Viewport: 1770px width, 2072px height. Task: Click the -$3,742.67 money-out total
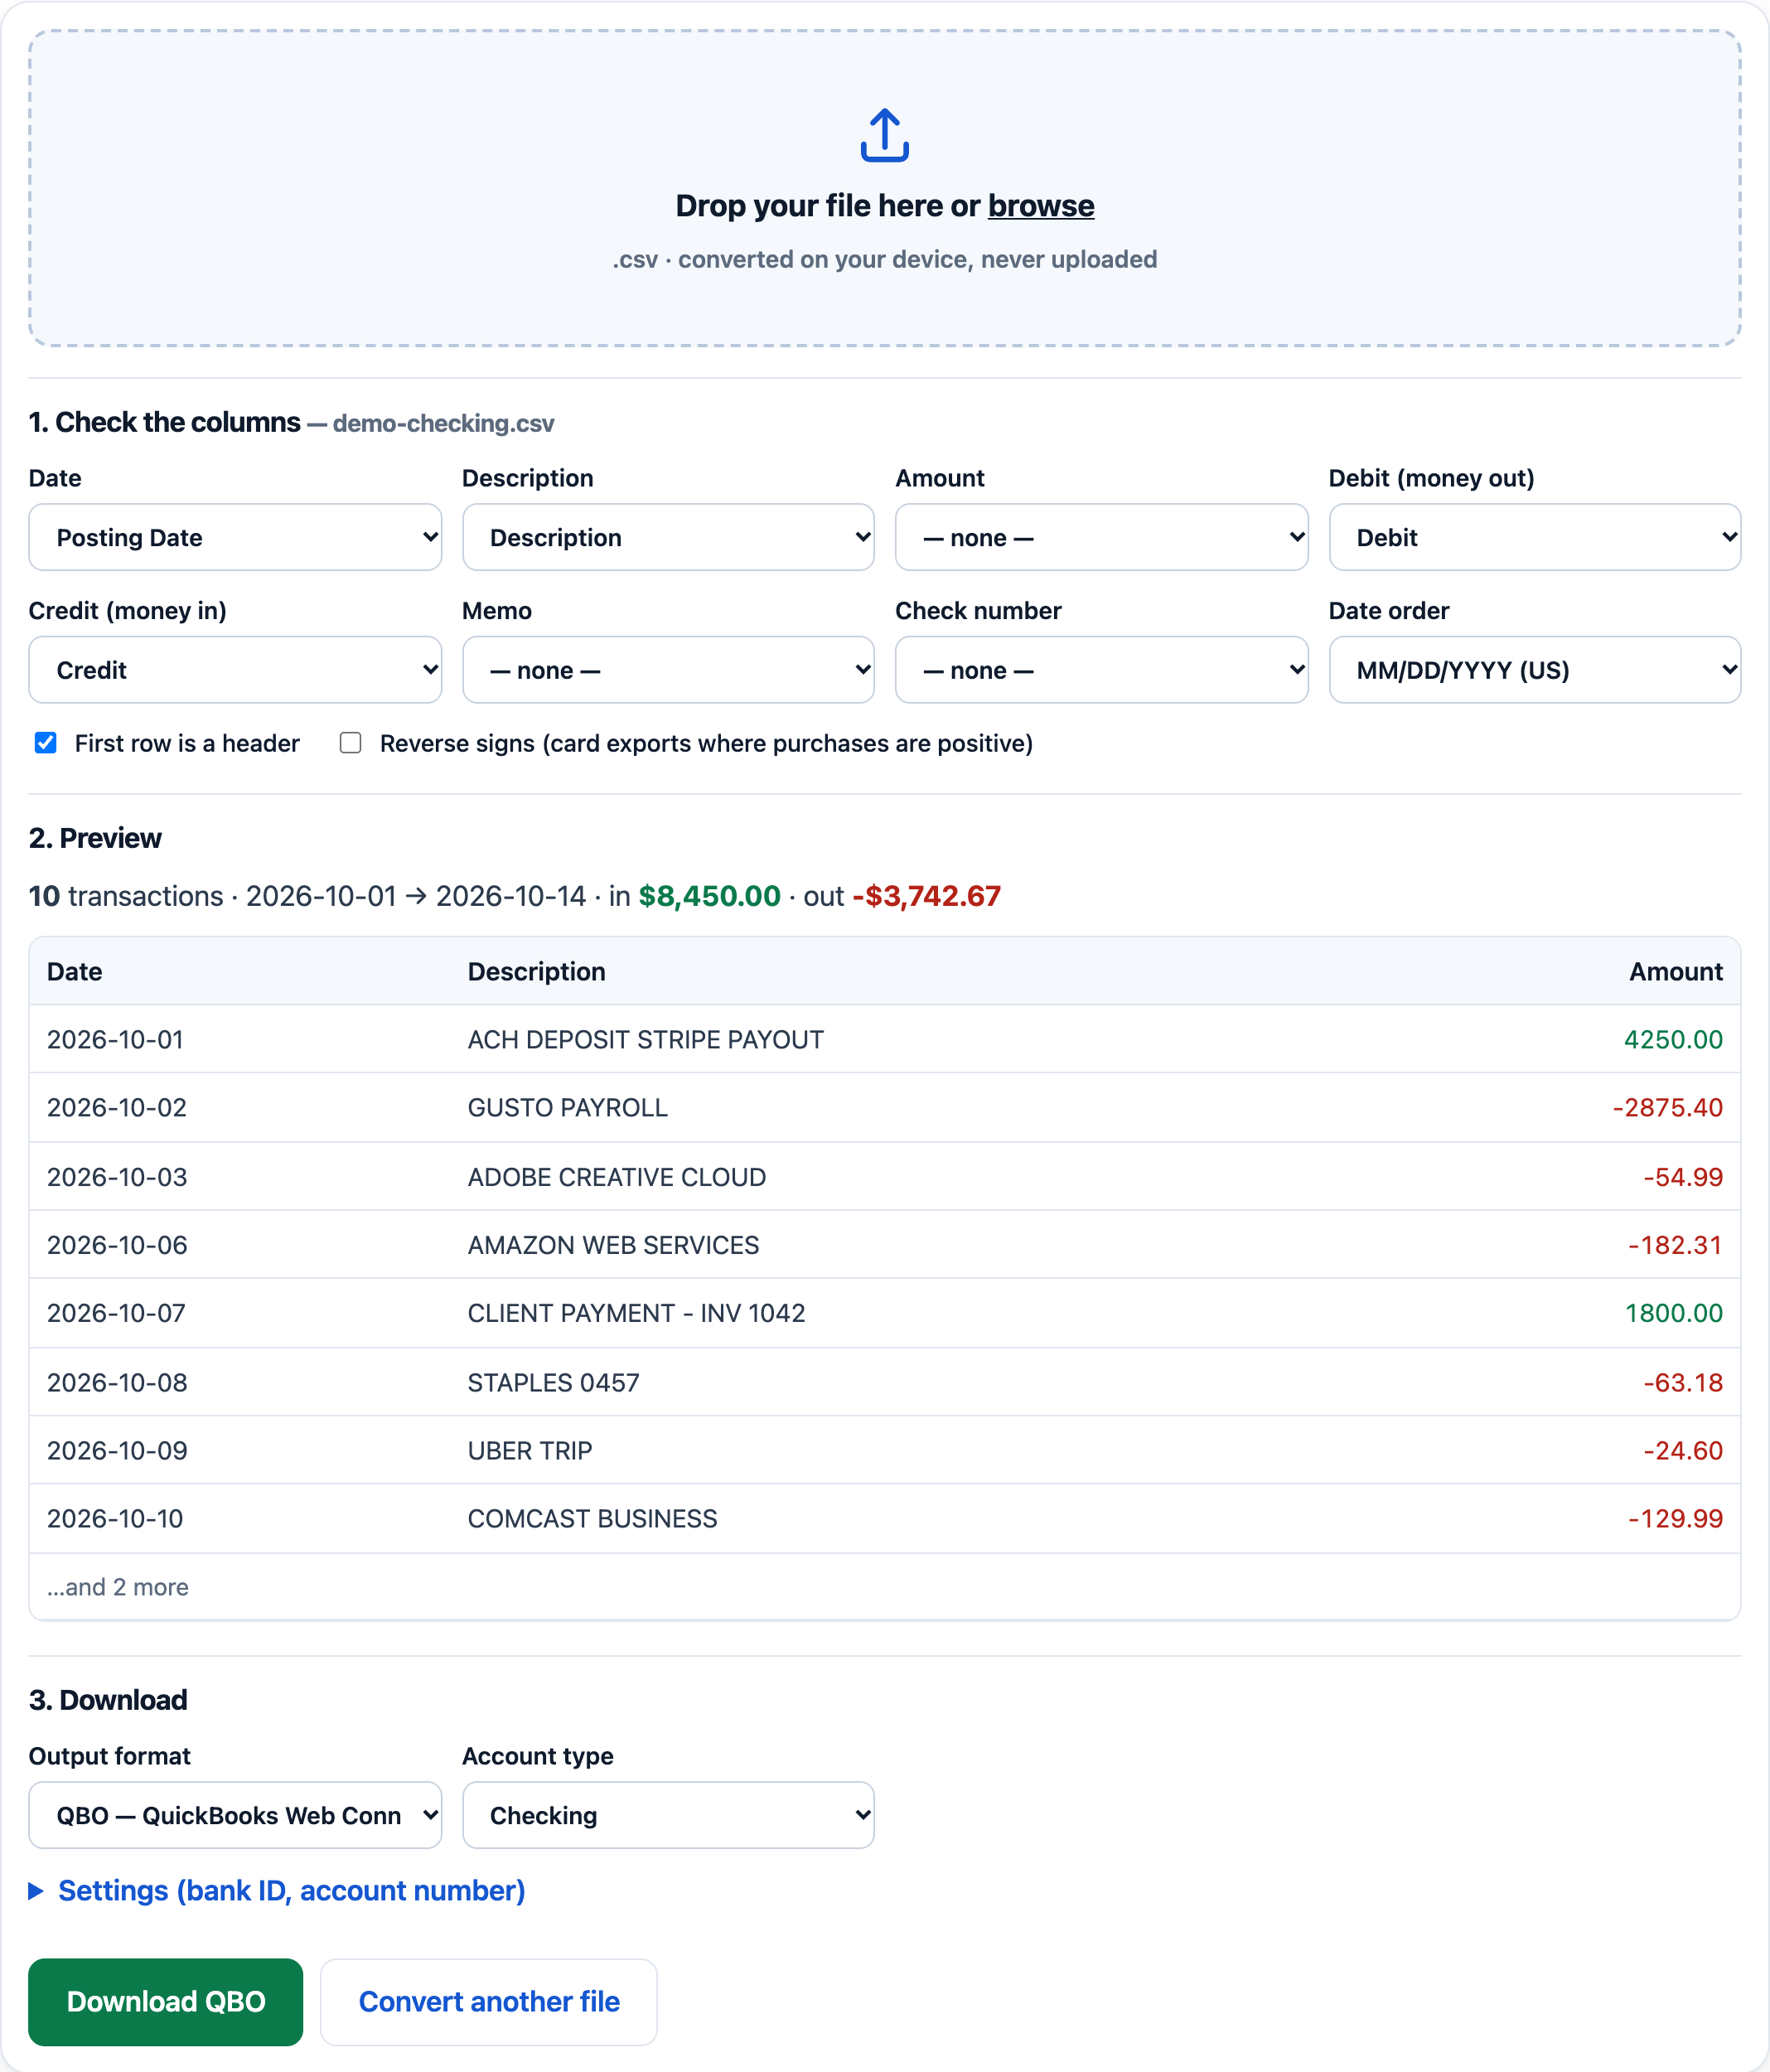pos(926,896)
